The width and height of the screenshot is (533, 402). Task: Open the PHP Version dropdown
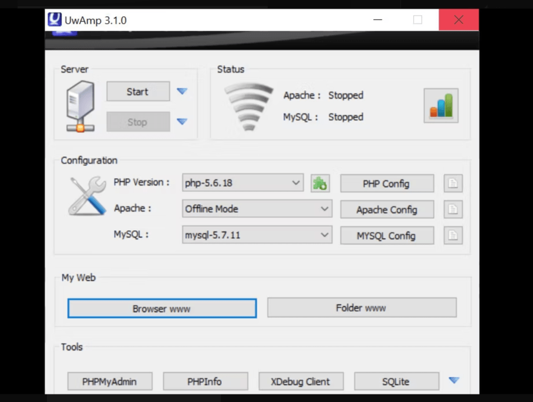(243, 183)
